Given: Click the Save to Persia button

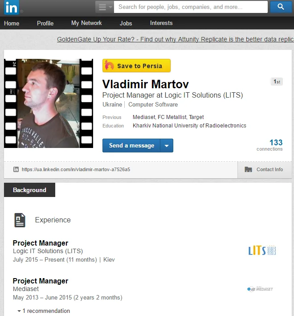Looking at the screenshot, I should click(136, 66).
